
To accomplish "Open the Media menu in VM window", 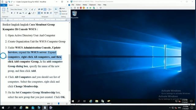I will (85, 5).
